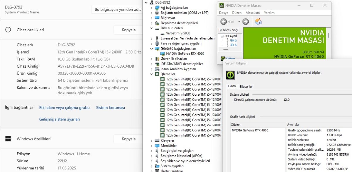Expand the Ağ bağdaştırıcıları category

tap(152, 8)
